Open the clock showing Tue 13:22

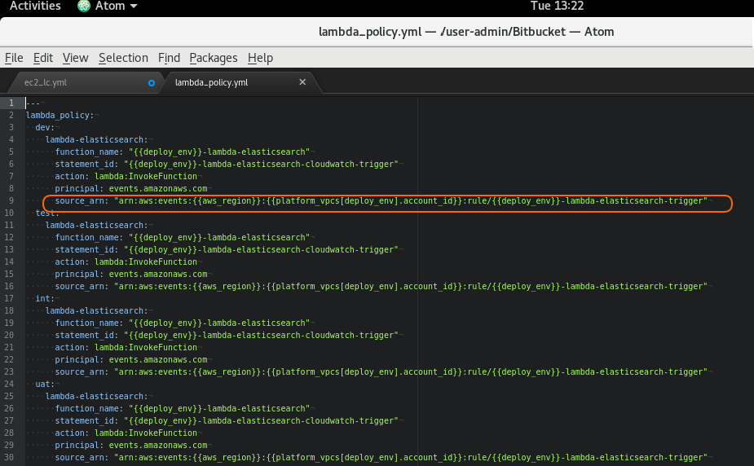coord(557,7)
